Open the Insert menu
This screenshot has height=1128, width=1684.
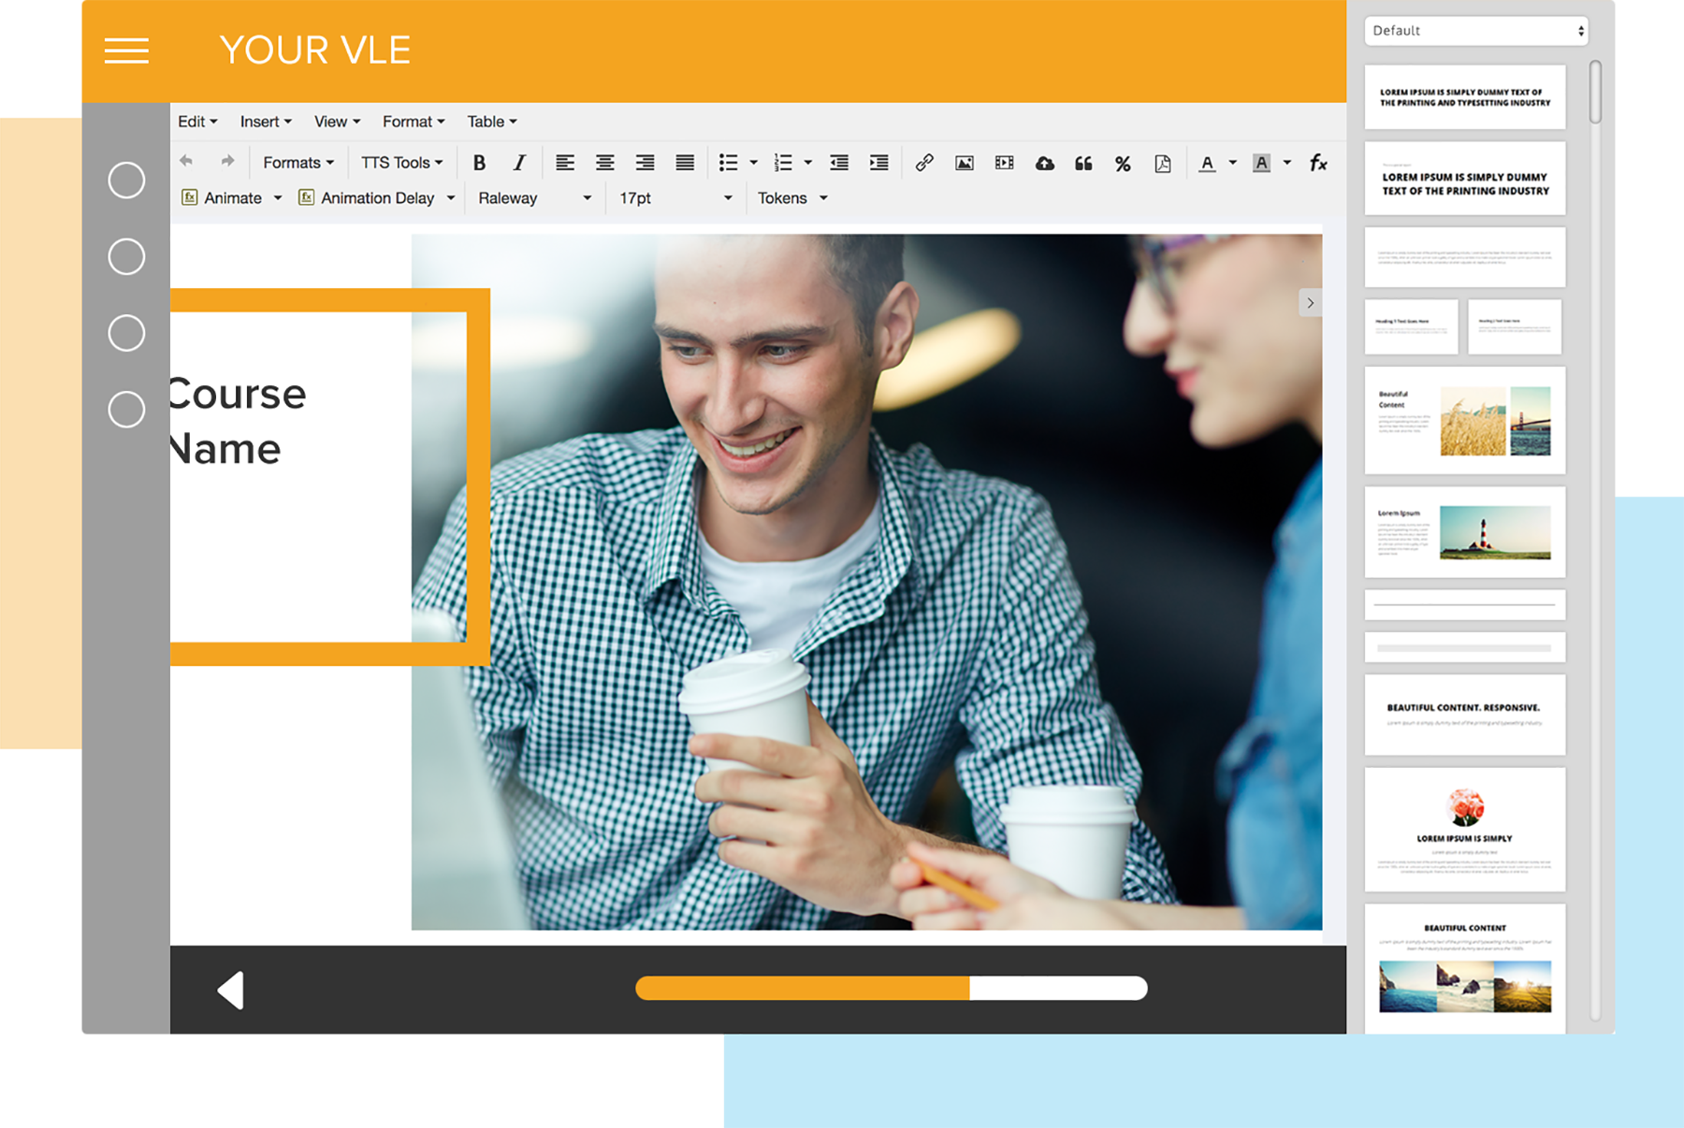pos(266,122)
